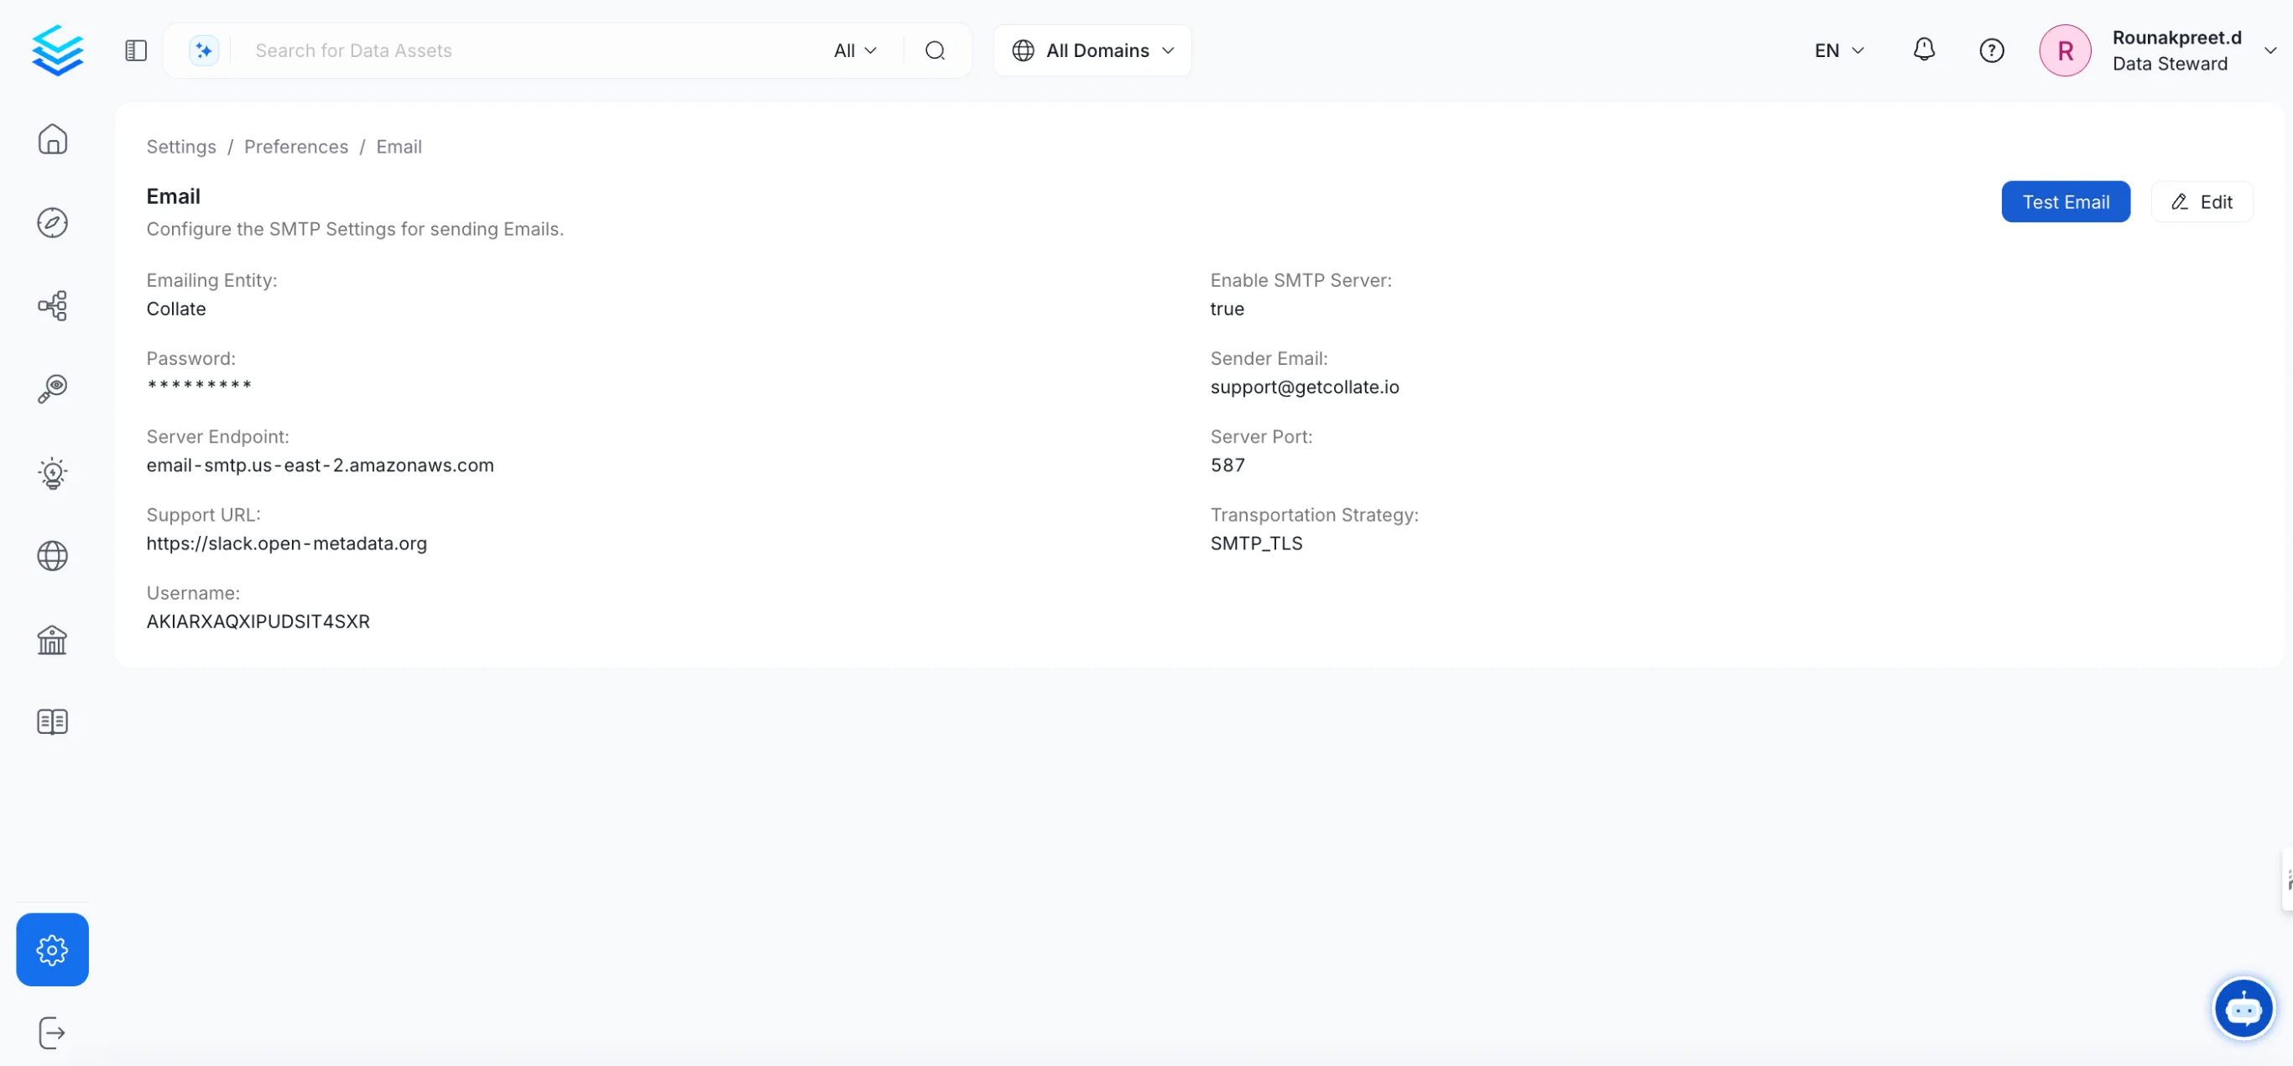Expand the All search filter dropdown

(856, 50)
